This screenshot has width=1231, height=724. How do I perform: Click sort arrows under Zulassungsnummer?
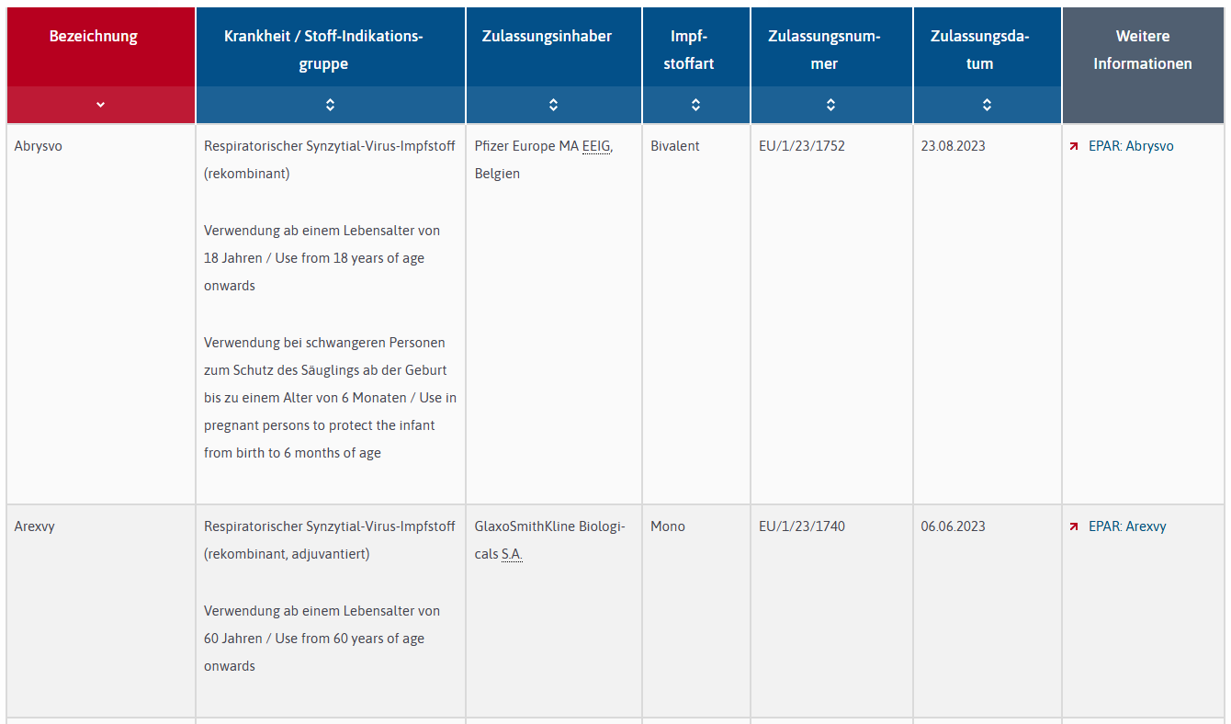pos(830,105)
